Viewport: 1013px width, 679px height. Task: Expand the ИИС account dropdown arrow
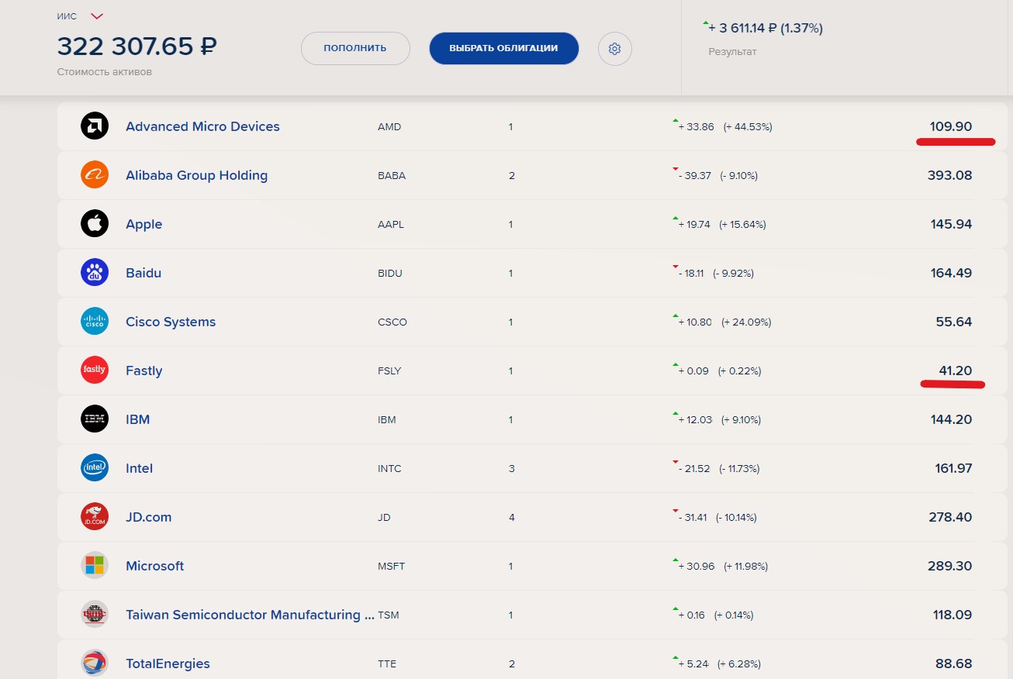click(x=97, y=16)
